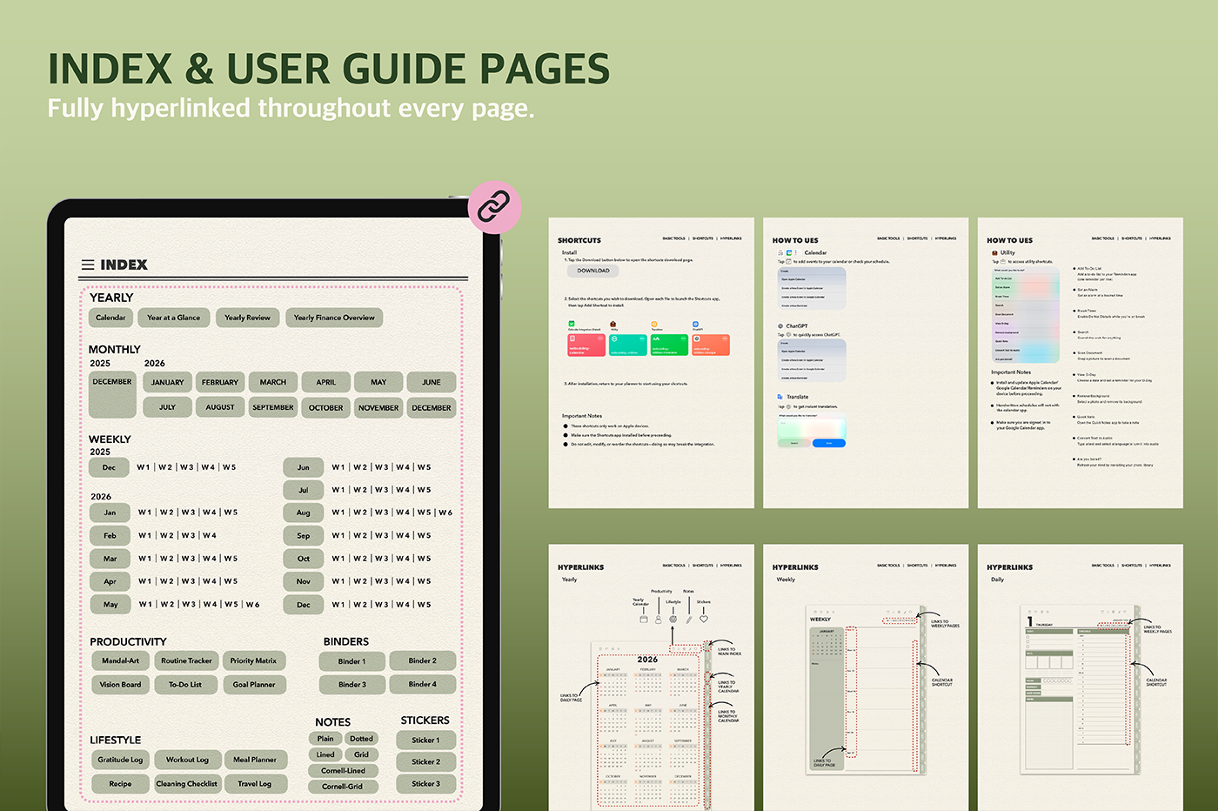Click the BASIC TOOLS tab on Hyperlinks Yearly page
This screenshot has height=811, width=1218.
coord(673,566)
